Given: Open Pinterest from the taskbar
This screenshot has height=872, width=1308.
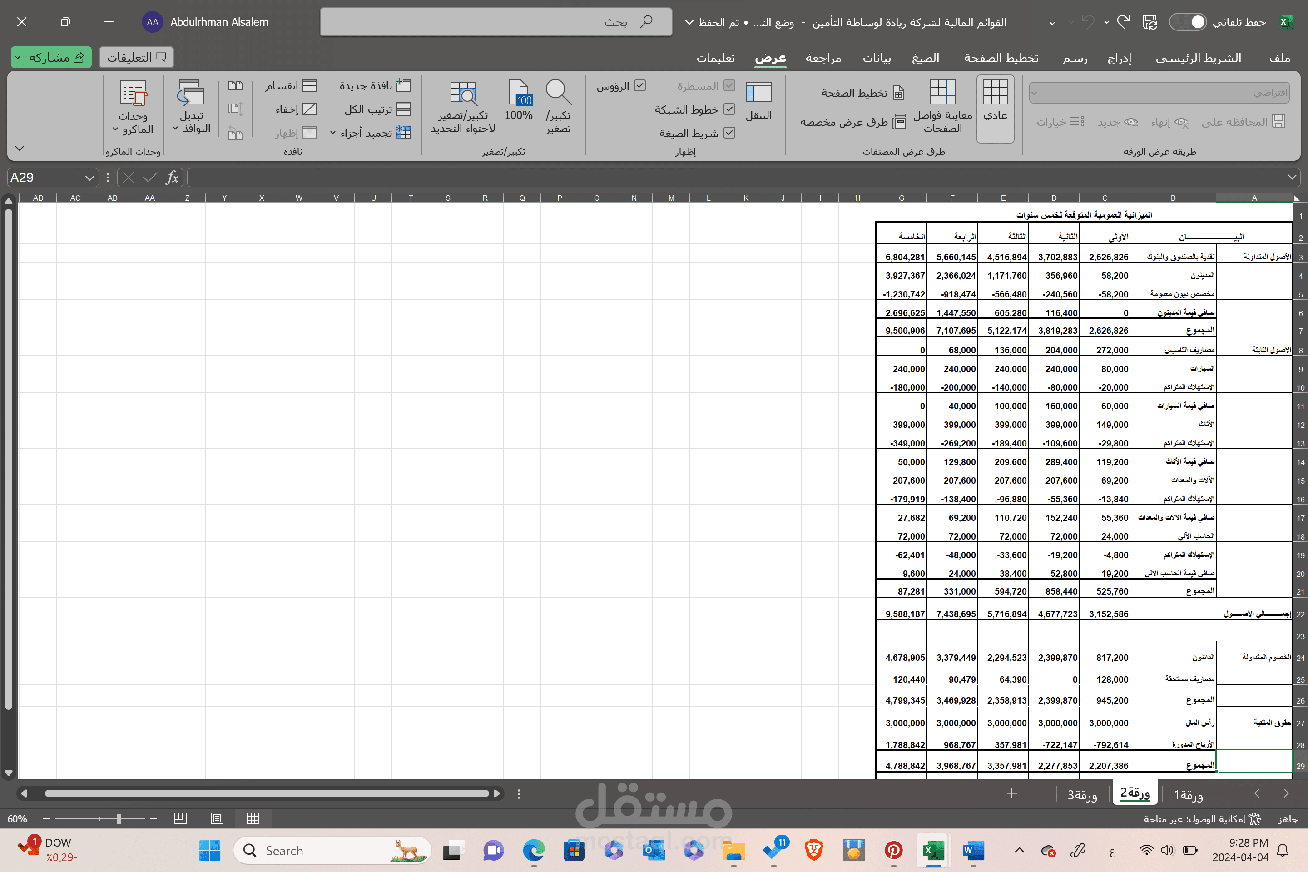Looking at the screenshot, I should pyautogui.click(x=893, y=850).
